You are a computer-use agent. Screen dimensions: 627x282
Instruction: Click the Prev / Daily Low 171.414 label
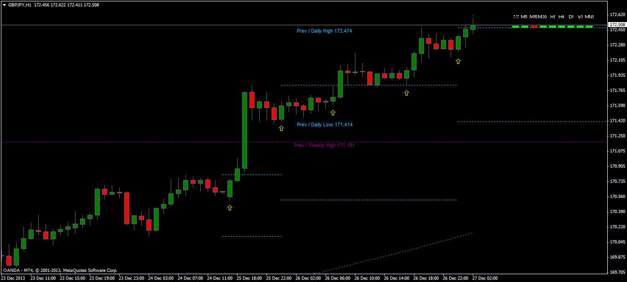[325, 124]
